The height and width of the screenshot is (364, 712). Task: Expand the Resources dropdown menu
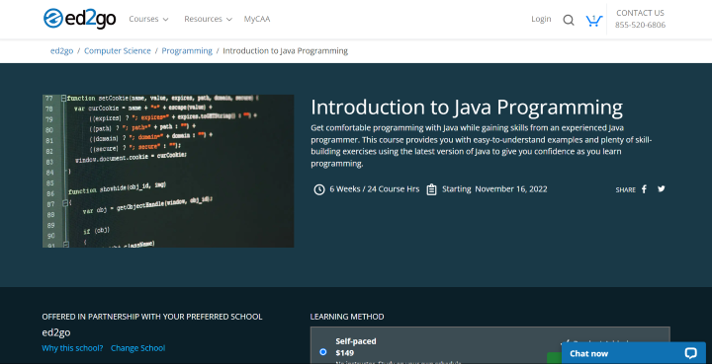(x=208, y=19)
